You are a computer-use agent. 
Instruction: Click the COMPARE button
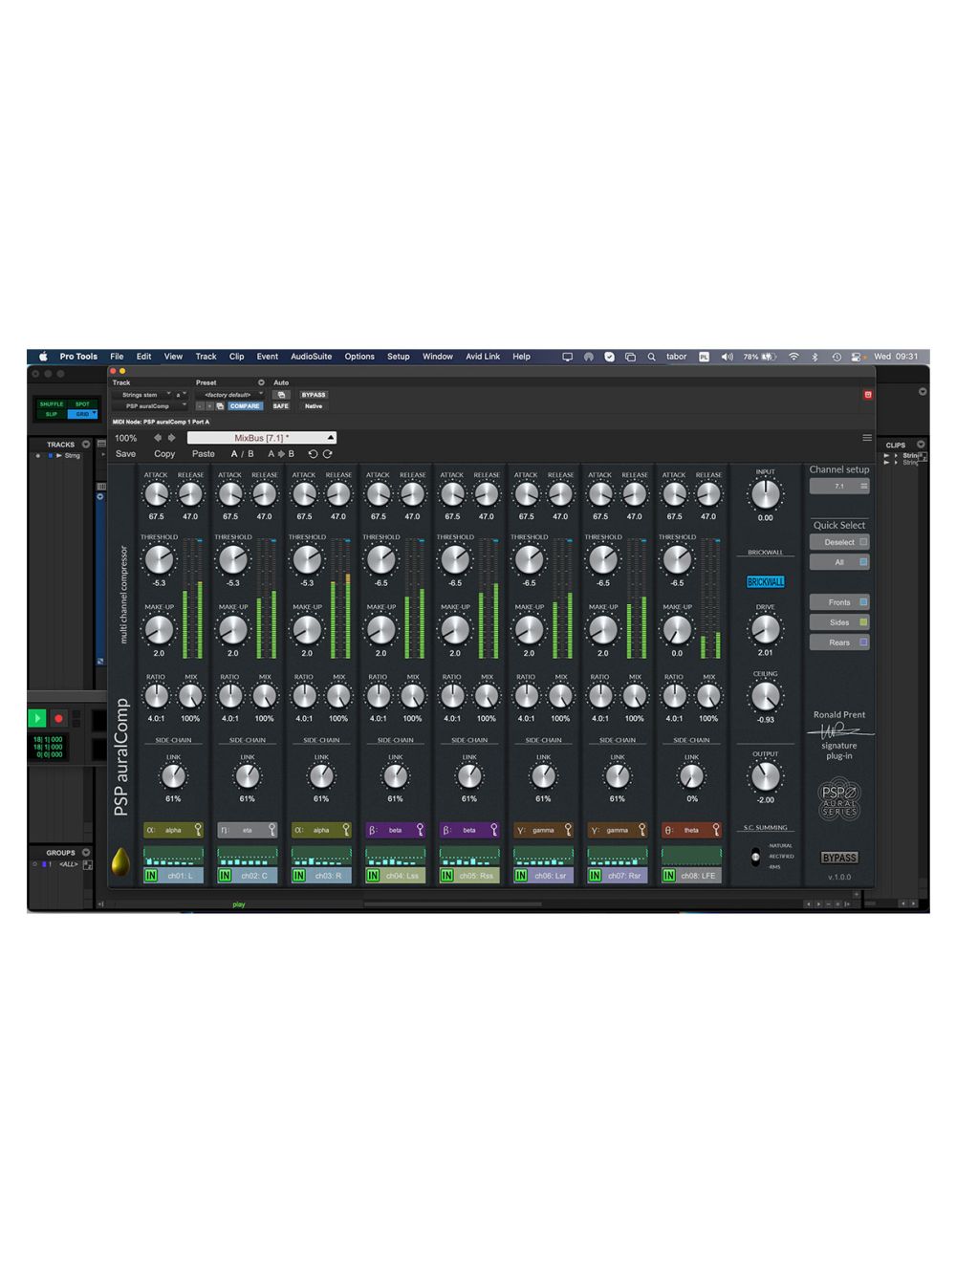[246, 406]
